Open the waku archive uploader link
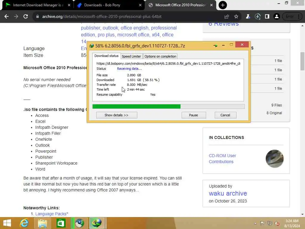 click(228, 193)
